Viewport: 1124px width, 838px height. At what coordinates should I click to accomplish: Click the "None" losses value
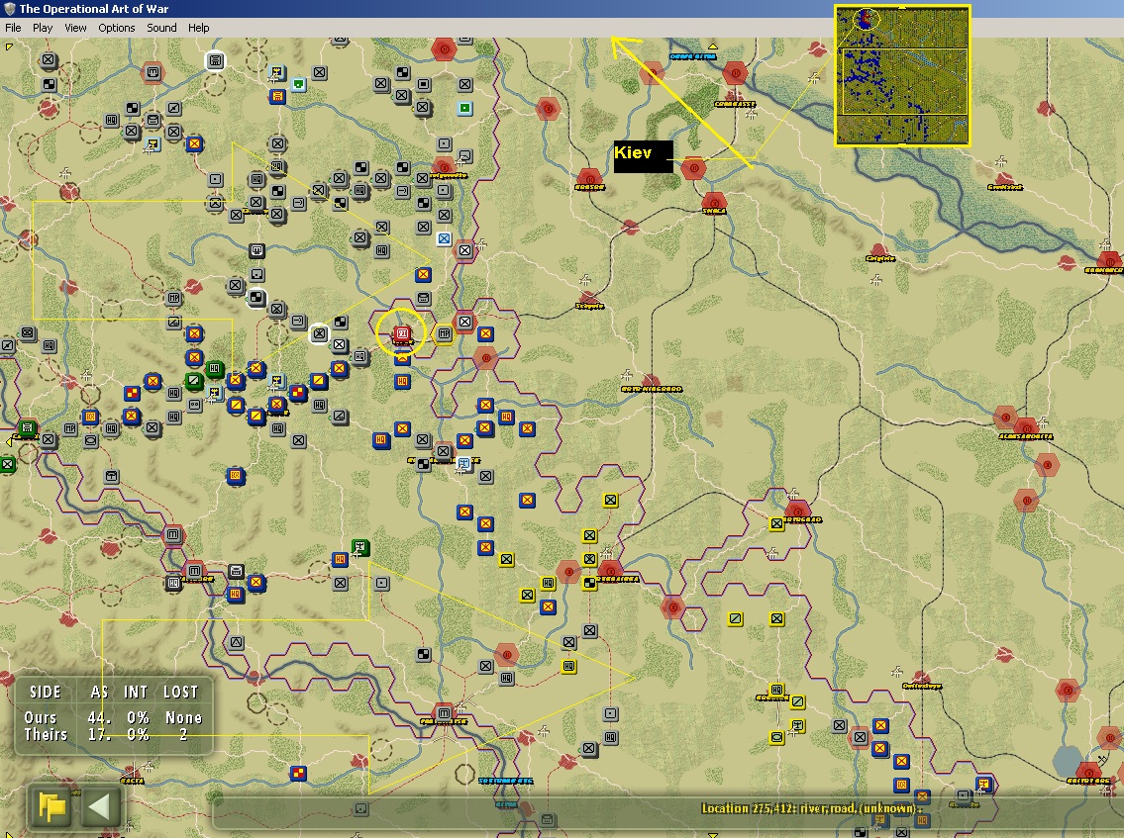click(183, 717)
